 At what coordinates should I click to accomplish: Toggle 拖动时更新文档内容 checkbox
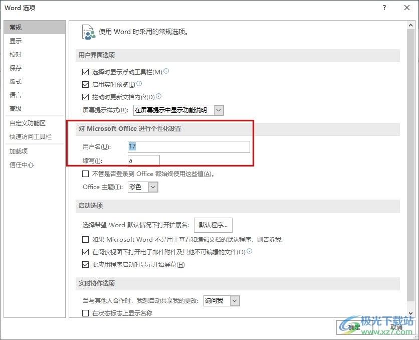coord(86,97)
